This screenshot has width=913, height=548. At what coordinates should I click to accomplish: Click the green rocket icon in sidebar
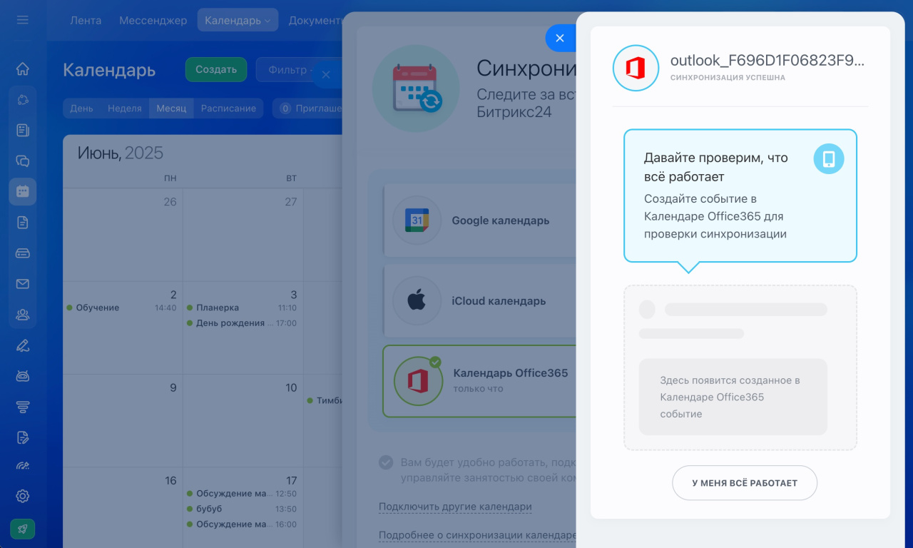coord(23,529)
